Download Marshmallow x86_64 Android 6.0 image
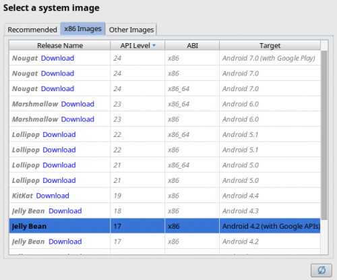The height and width of the screenshot is (280, 337). [78, 104]
